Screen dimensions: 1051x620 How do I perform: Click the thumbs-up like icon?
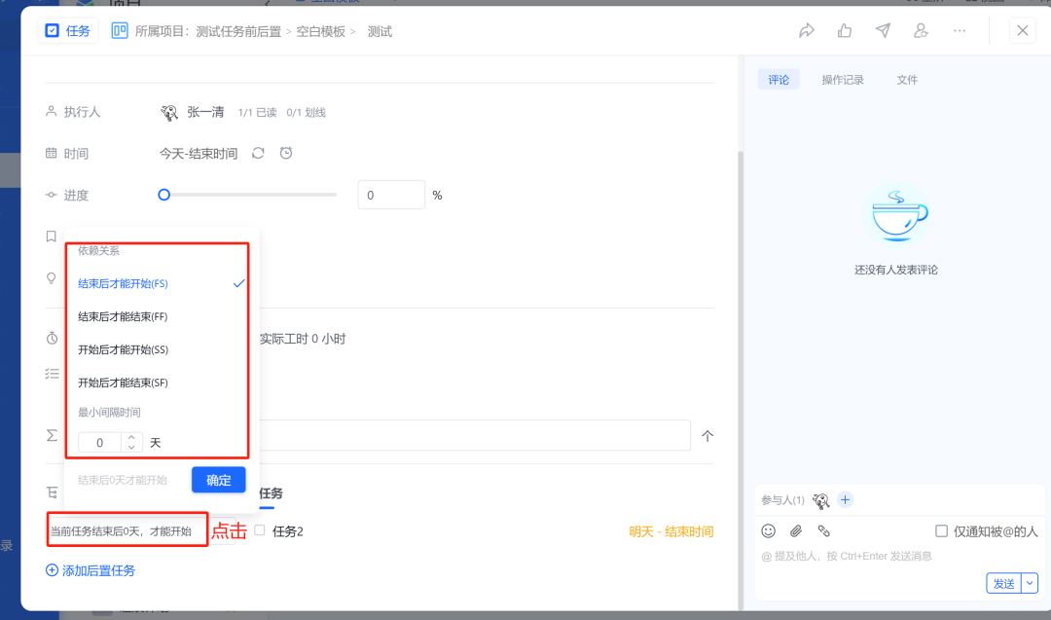click(x=845, y=31)
